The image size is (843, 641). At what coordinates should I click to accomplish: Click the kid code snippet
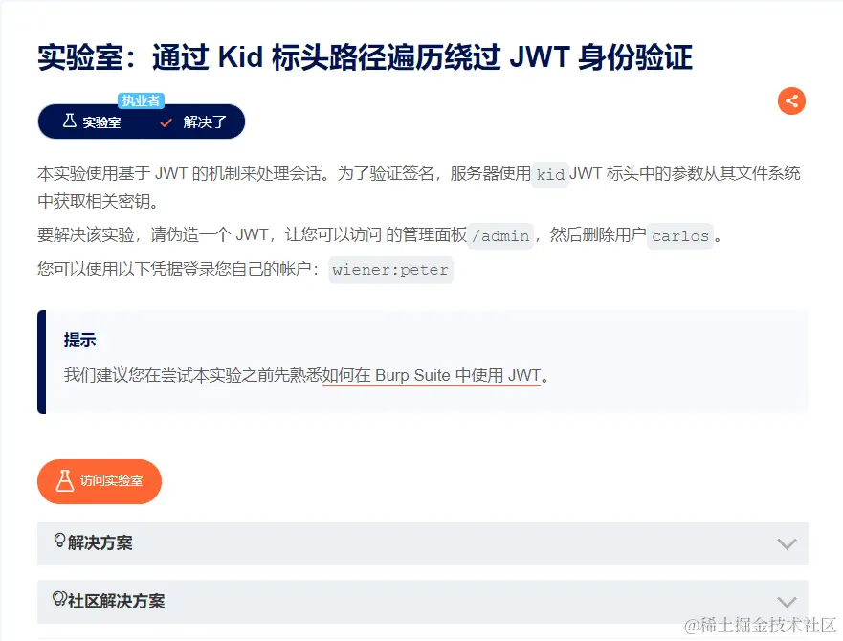pyautogui.click(x=550, y=175)
